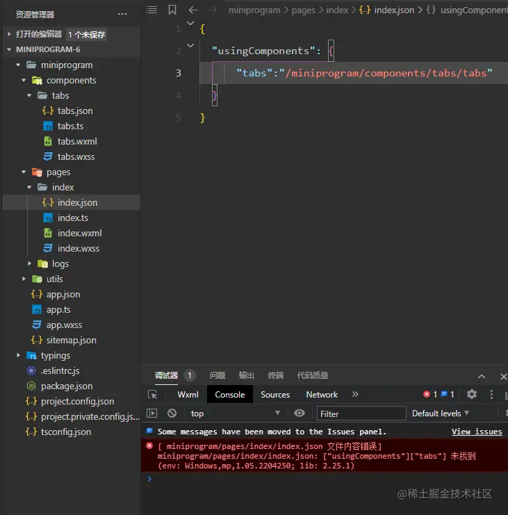The image size is (508, 515).
Task: Open tabs.wxss file
Action: [76, 156]
